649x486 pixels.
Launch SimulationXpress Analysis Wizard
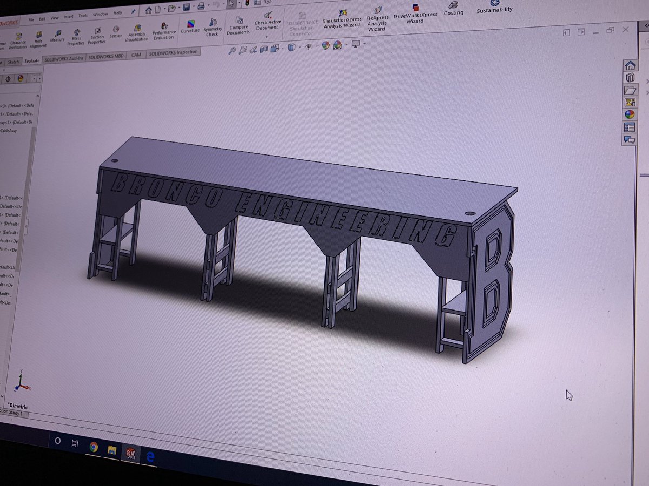coord(342,19)
